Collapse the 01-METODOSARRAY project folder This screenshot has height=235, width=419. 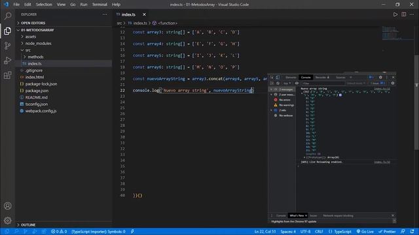37,30
